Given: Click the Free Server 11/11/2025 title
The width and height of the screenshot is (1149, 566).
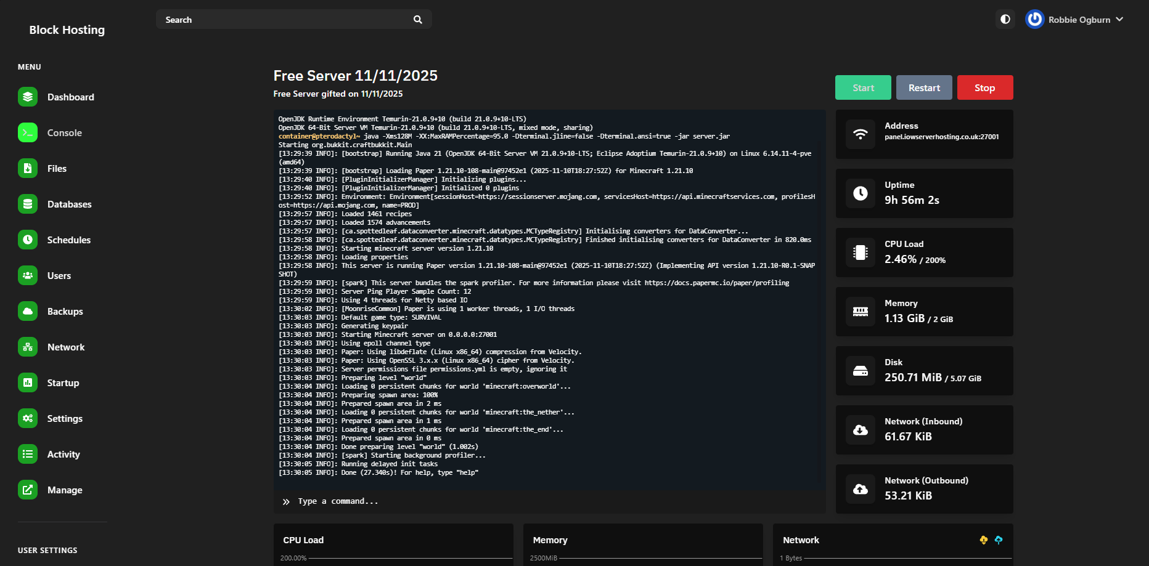Looking at the screenshot, I should point(356,76).
